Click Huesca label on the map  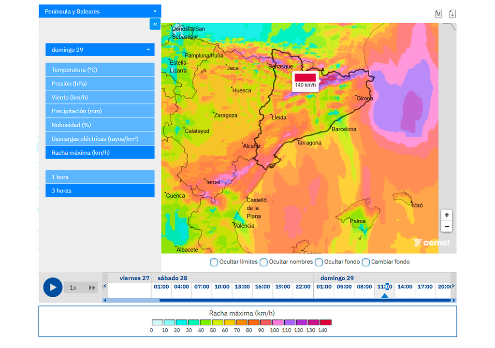(x=242, y=91)
